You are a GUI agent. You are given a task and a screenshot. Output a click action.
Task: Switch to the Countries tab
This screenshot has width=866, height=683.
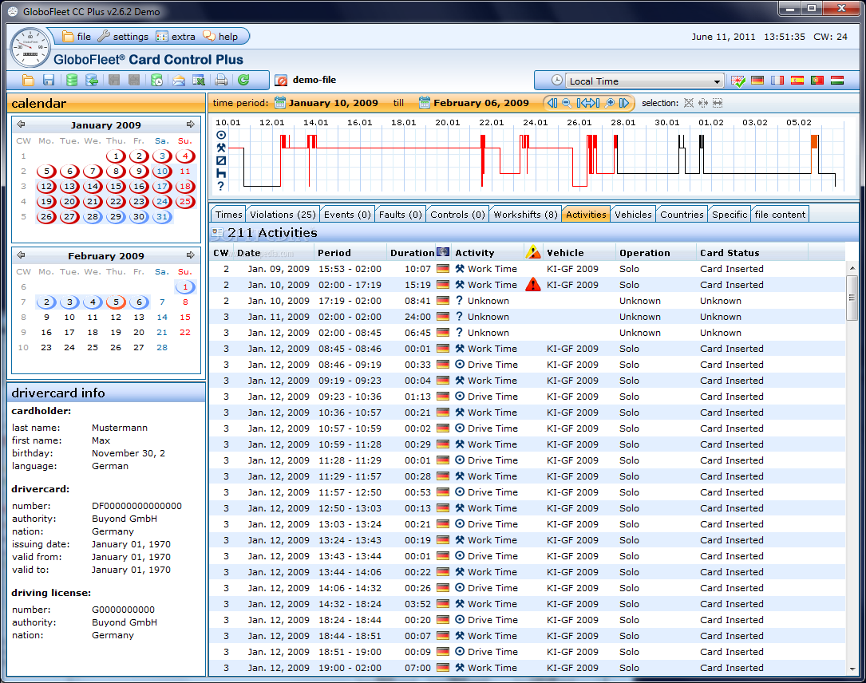pos(682,214)
